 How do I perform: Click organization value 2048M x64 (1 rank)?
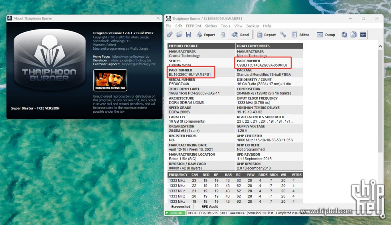[x=184, y=131]
